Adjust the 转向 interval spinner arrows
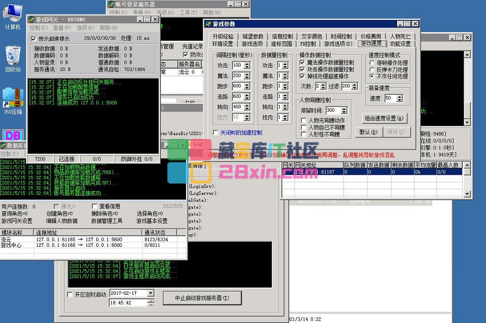This screenshot has height=323, width=486. pyautogui.click(x=247, y=107)
